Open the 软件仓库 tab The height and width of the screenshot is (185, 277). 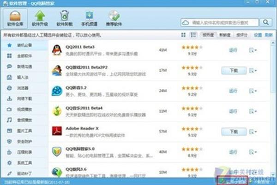[15, 18]
